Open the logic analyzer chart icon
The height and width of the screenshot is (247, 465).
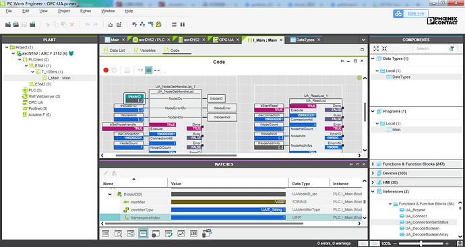181,234
